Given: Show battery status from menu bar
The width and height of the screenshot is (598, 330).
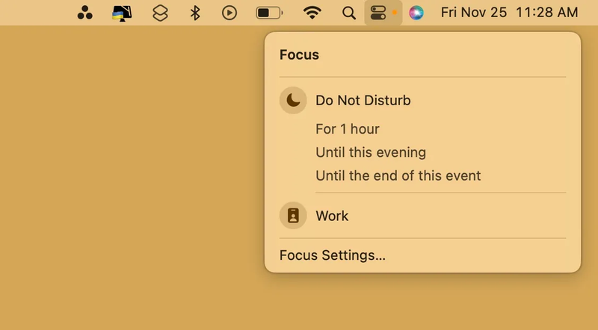Looking at the screenshot, I should click(269, 13).
